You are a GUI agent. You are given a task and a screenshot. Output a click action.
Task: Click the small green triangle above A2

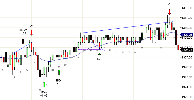pyautogui.click(x=99, y=54)
